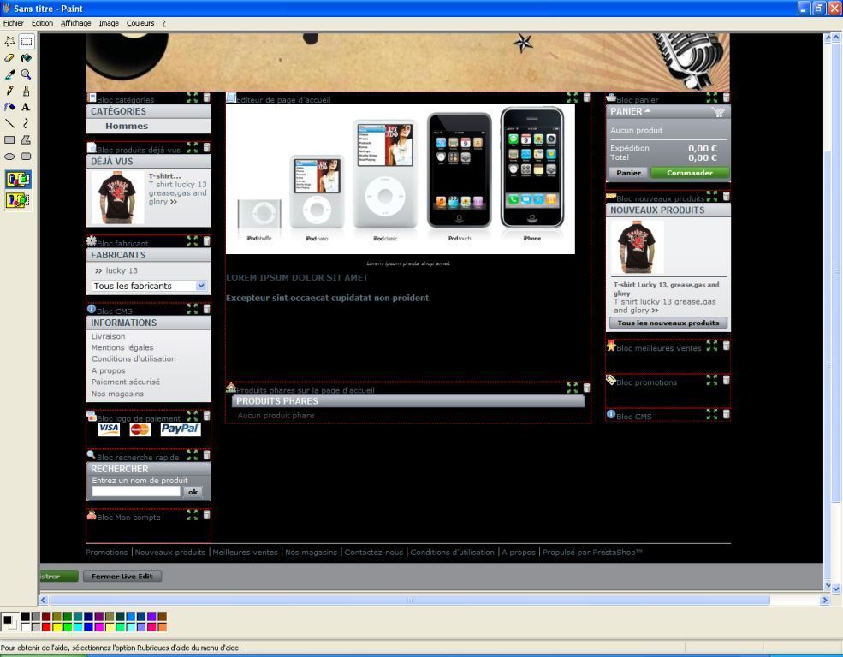Pick the cyan color swatch

(x=78, y=627)
